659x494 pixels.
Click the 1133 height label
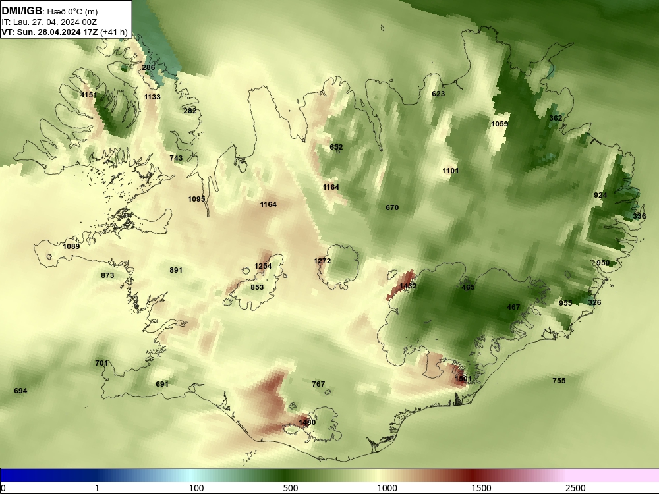coord(152,97)
